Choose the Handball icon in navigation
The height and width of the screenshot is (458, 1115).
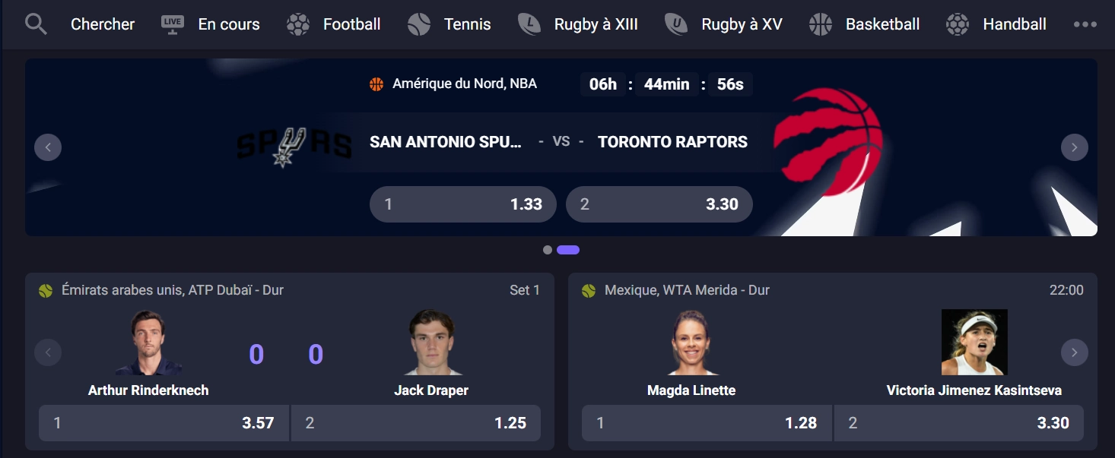(x=958, y=24)
